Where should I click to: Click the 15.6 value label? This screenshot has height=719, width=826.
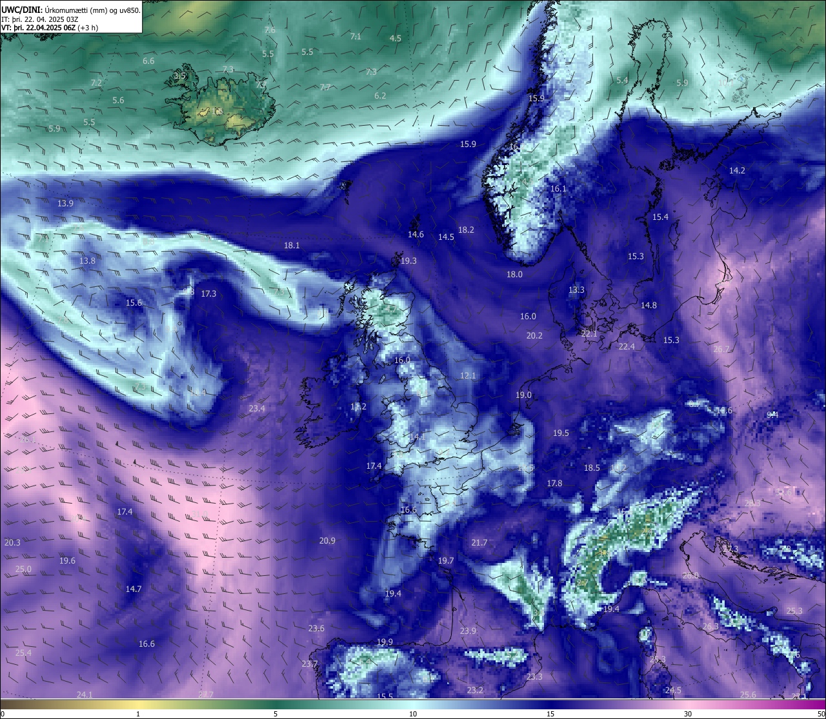pos(134,303)
